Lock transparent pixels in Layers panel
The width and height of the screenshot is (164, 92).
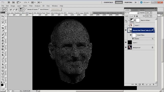(130, 16)
